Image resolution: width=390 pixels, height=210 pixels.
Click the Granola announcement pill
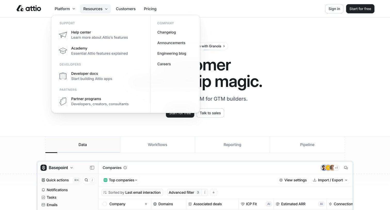pyautogui.click(x=214, y=46)
